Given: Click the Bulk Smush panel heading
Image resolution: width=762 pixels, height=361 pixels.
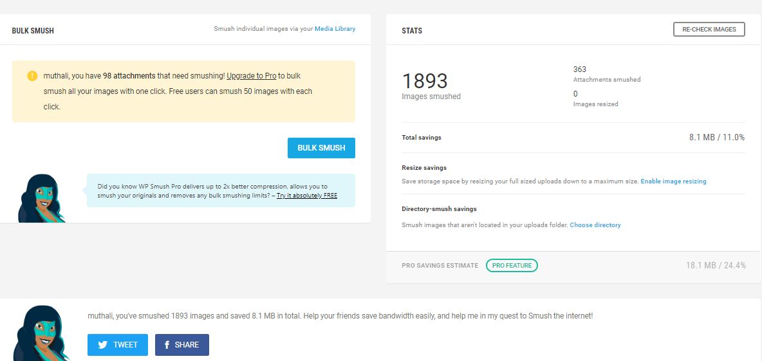Looking at the screenshot, I should click(x=33, y=31).
